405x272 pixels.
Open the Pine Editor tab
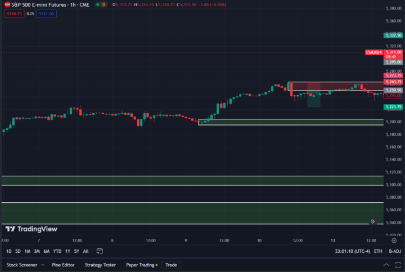[x=63, y=265]
